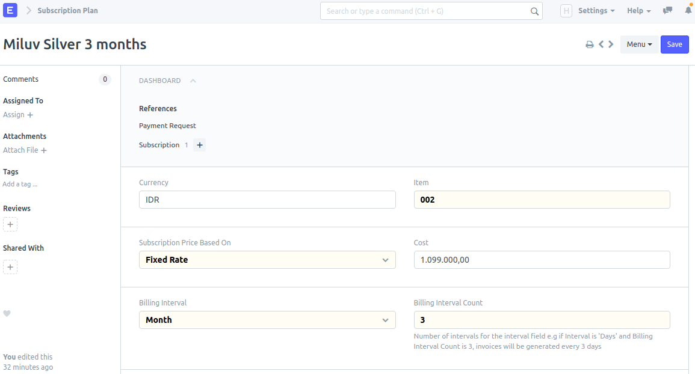
Task: Share document via Shared With plus
Action: 10,267
